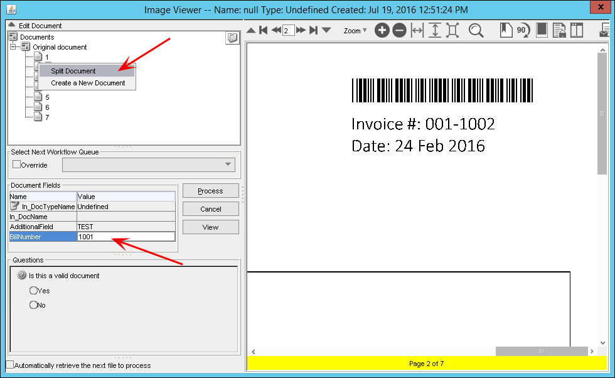Select the BillNumber name cell
Viewport: 615px width, 378px height.
pyautogui.click(x=43, y=237)
